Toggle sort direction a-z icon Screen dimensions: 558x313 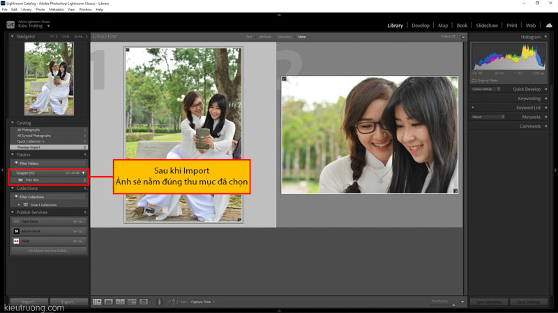click(172, 302)
